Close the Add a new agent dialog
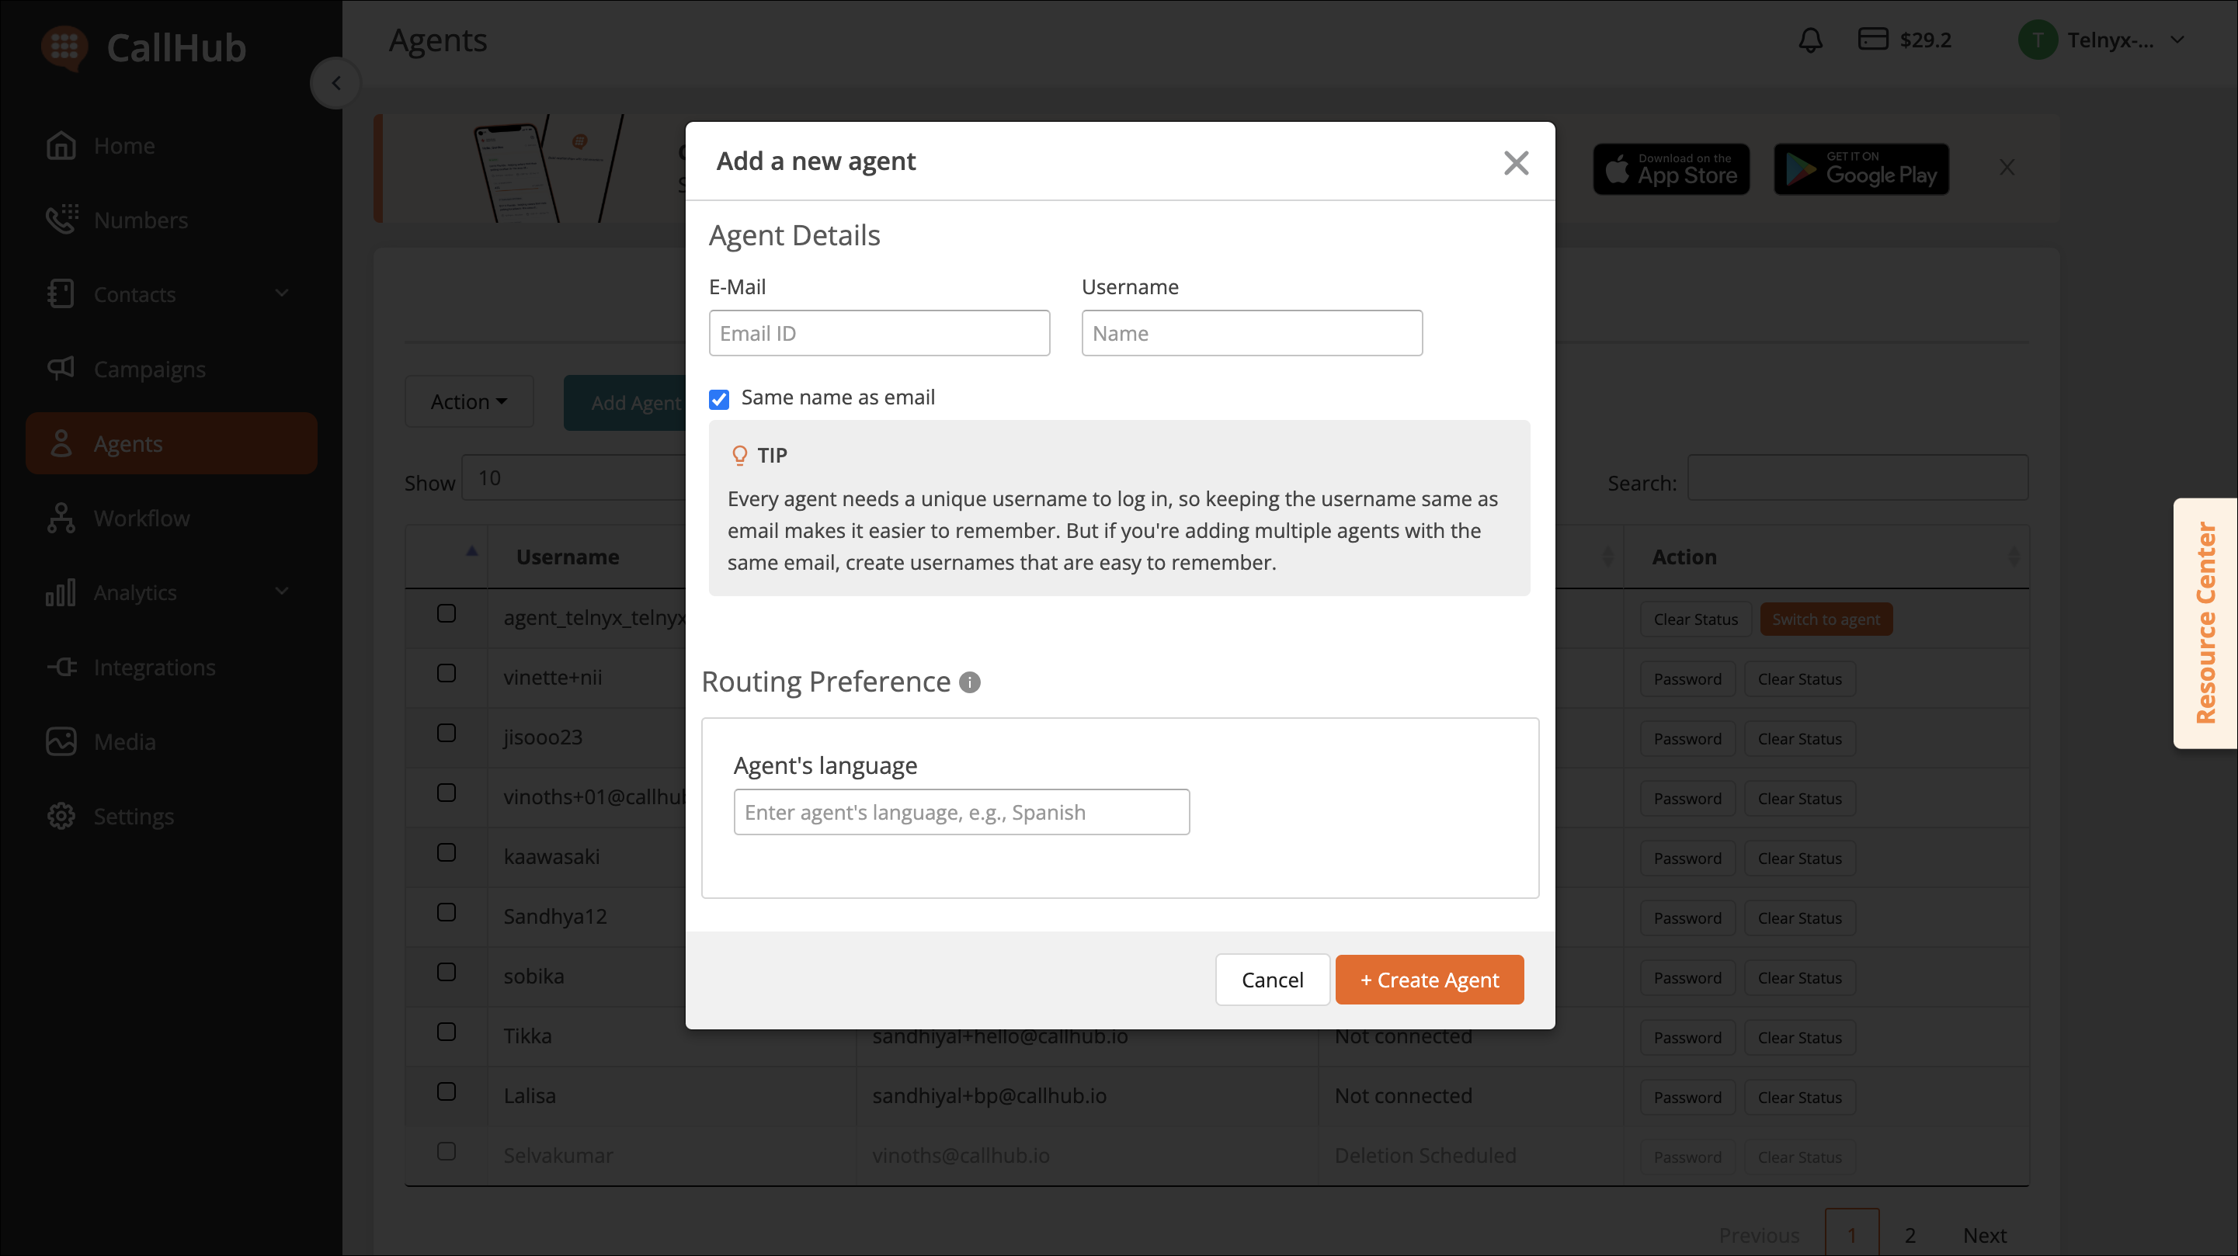 [1516, 162]
